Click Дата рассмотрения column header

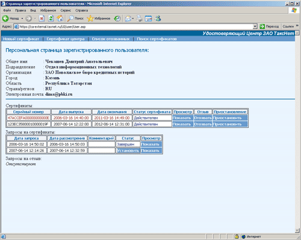click(x=67, y=138)
